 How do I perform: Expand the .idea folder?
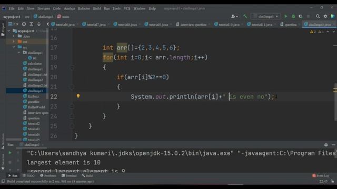(14, 36)
